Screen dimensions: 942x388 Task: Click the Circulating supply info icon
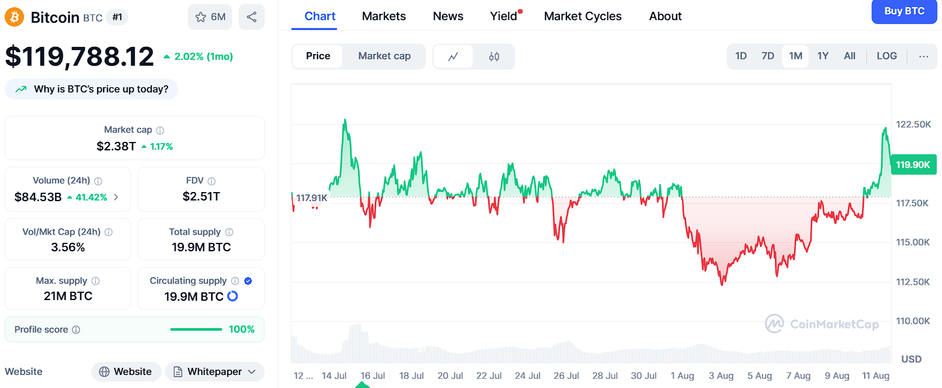[x=235, y=281]
